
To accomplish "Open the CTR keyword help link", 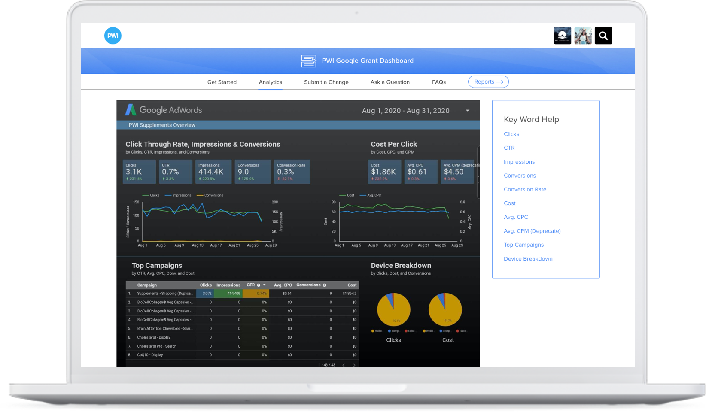I will (509, 148).
